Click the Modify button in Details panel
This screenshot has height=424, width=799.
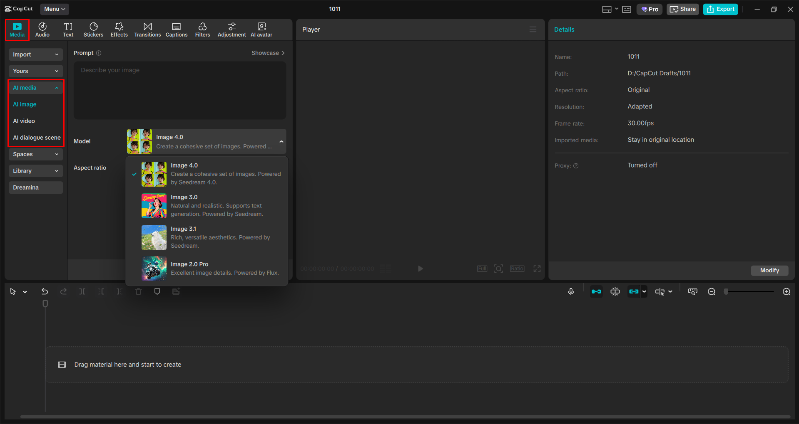pyautogui.click(x=769, y=270)
